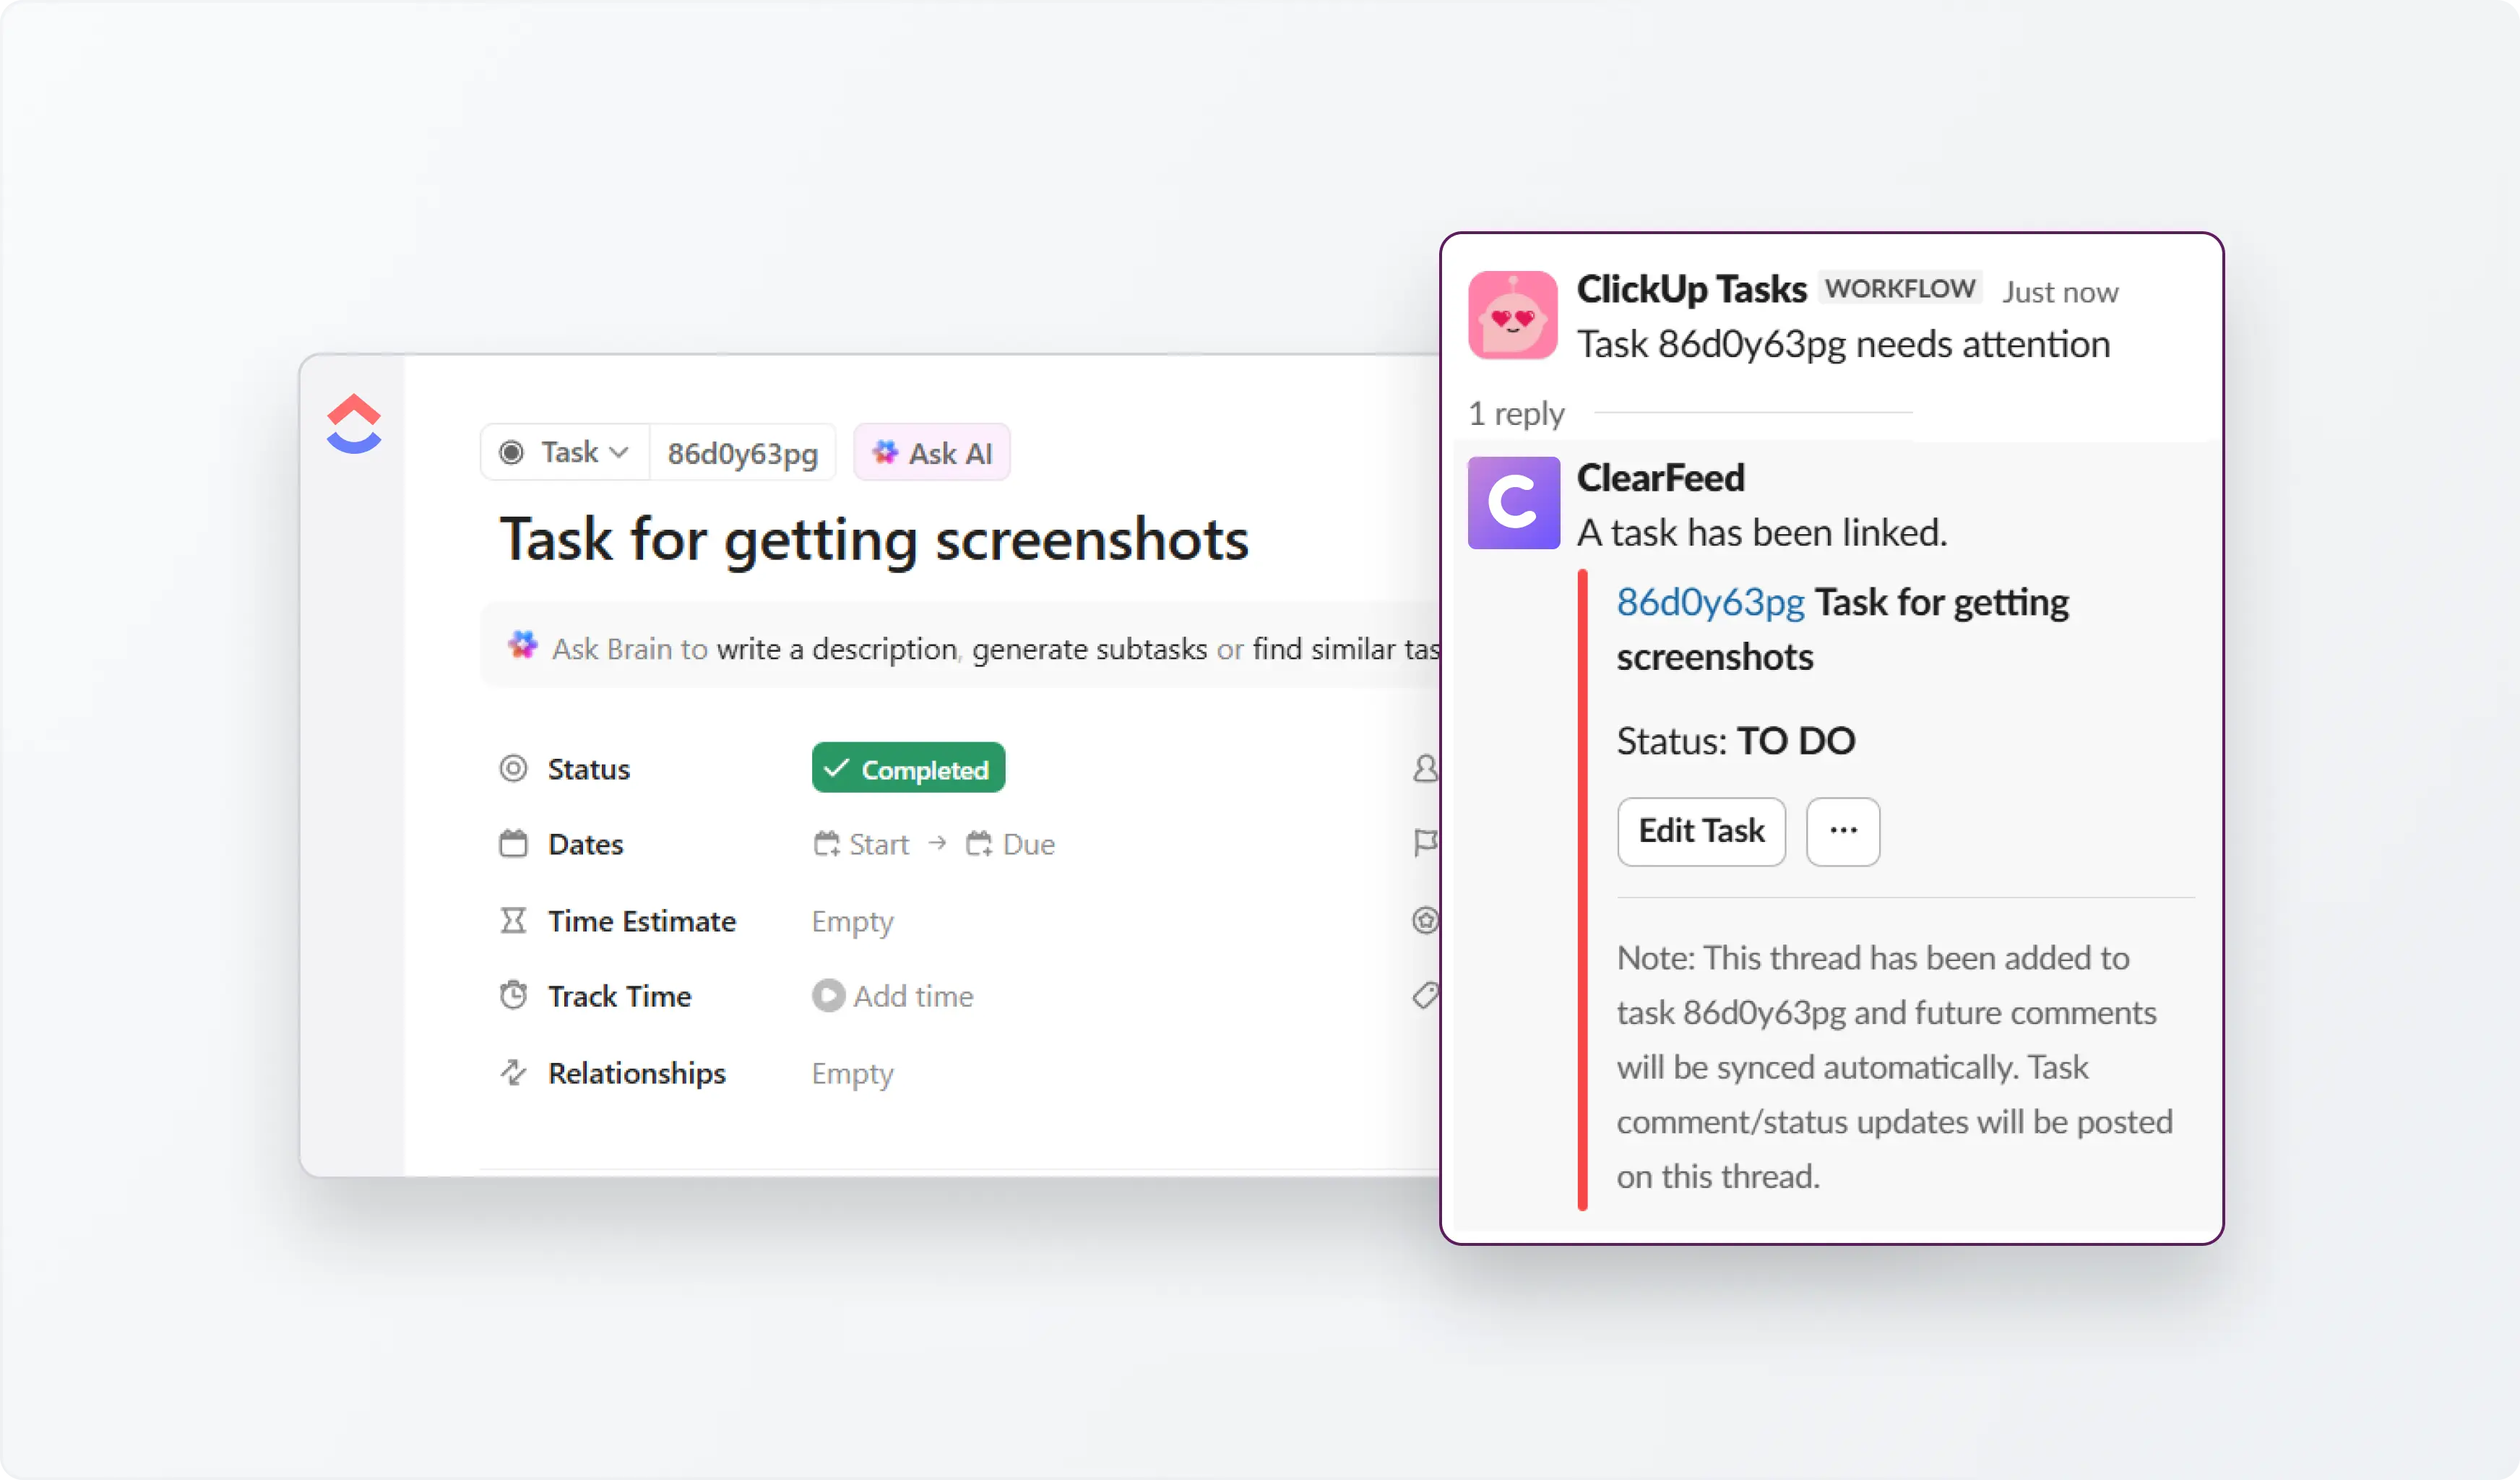The image size is (2520, 1480).
Task: Open the 1 reply thread
Action: [x=1515, y=413]
